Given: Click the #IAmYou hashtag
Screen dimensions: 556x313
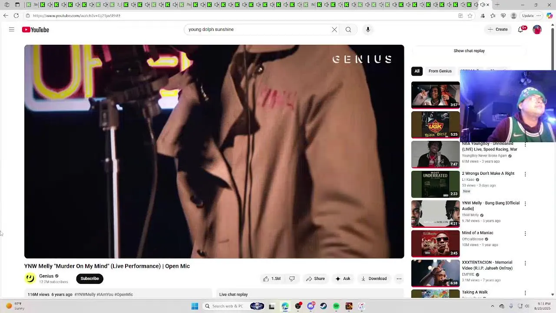Looking at the screenshot, I should [x=105, y=294].
